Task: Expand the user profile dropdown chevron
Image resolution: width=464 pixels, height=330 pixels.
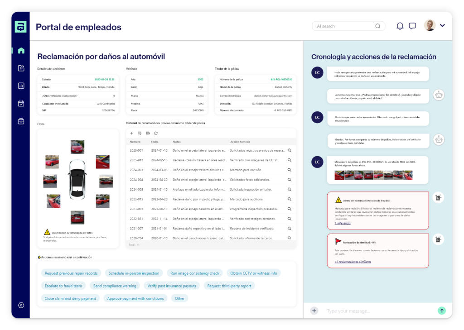Action: point(443,25)
